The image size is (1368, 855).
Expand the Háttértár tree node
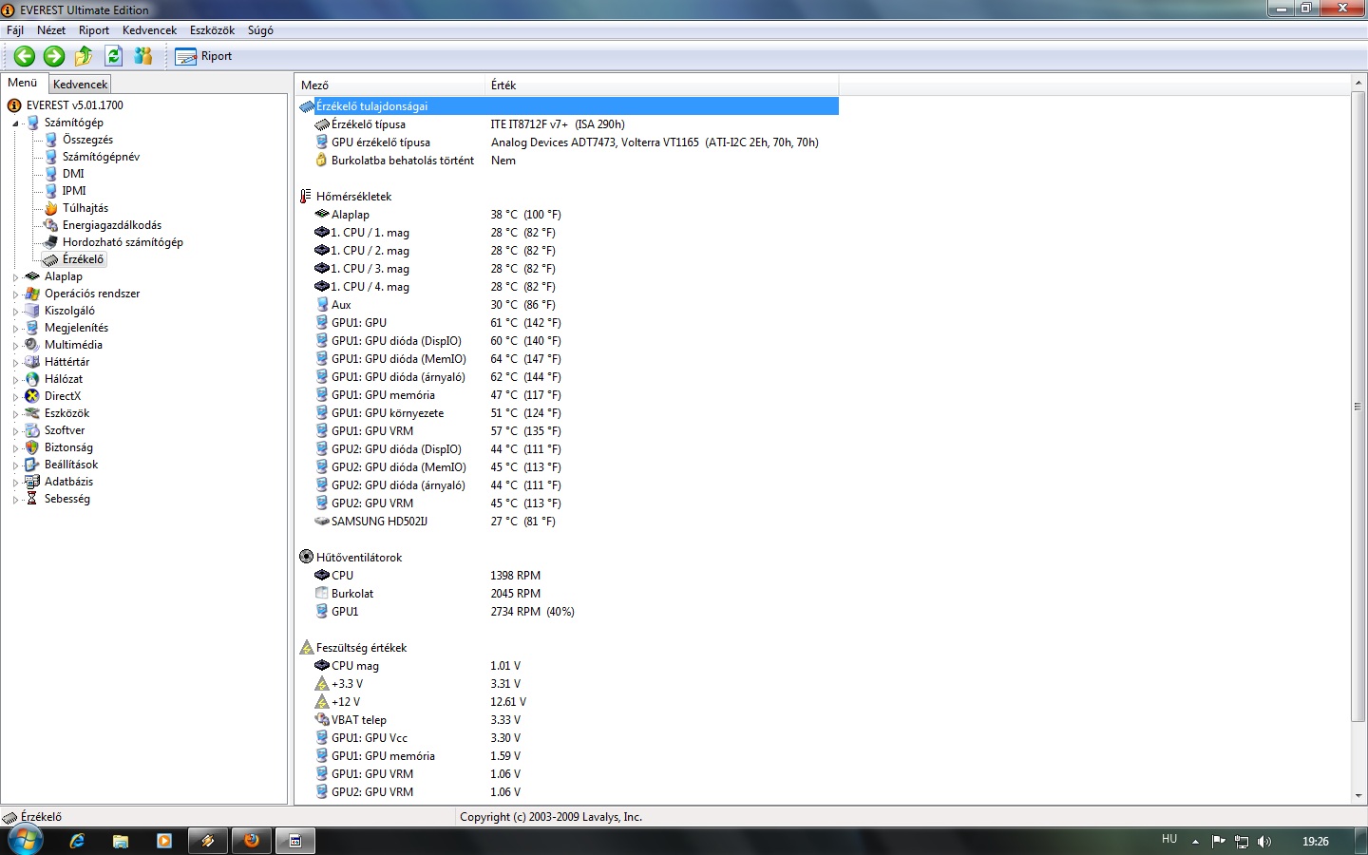pyautogui.click(x=15, y=363)
